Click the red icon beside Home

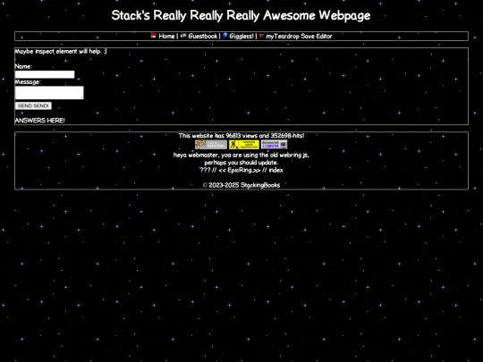point(154,36)
